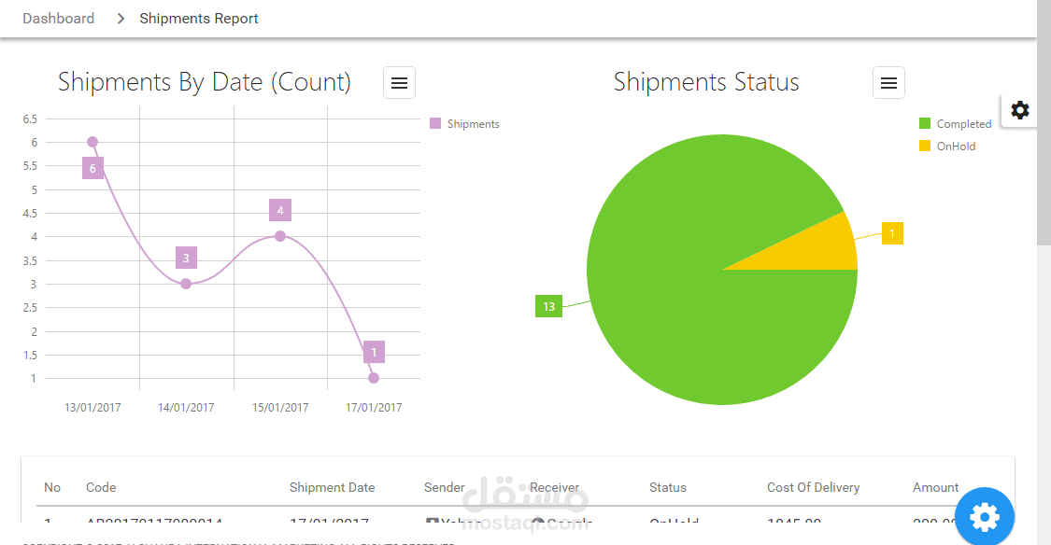Toggle the Shipments series in the line chart legend
The image size is (1051, 545).
[x=464, y=123]
